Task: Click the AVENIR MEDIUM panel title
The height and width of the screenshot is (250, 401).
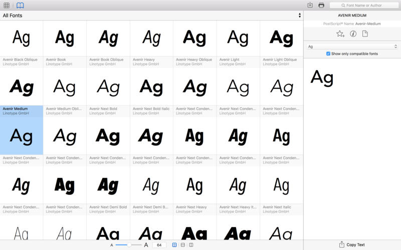Action: tap(352, 15)
